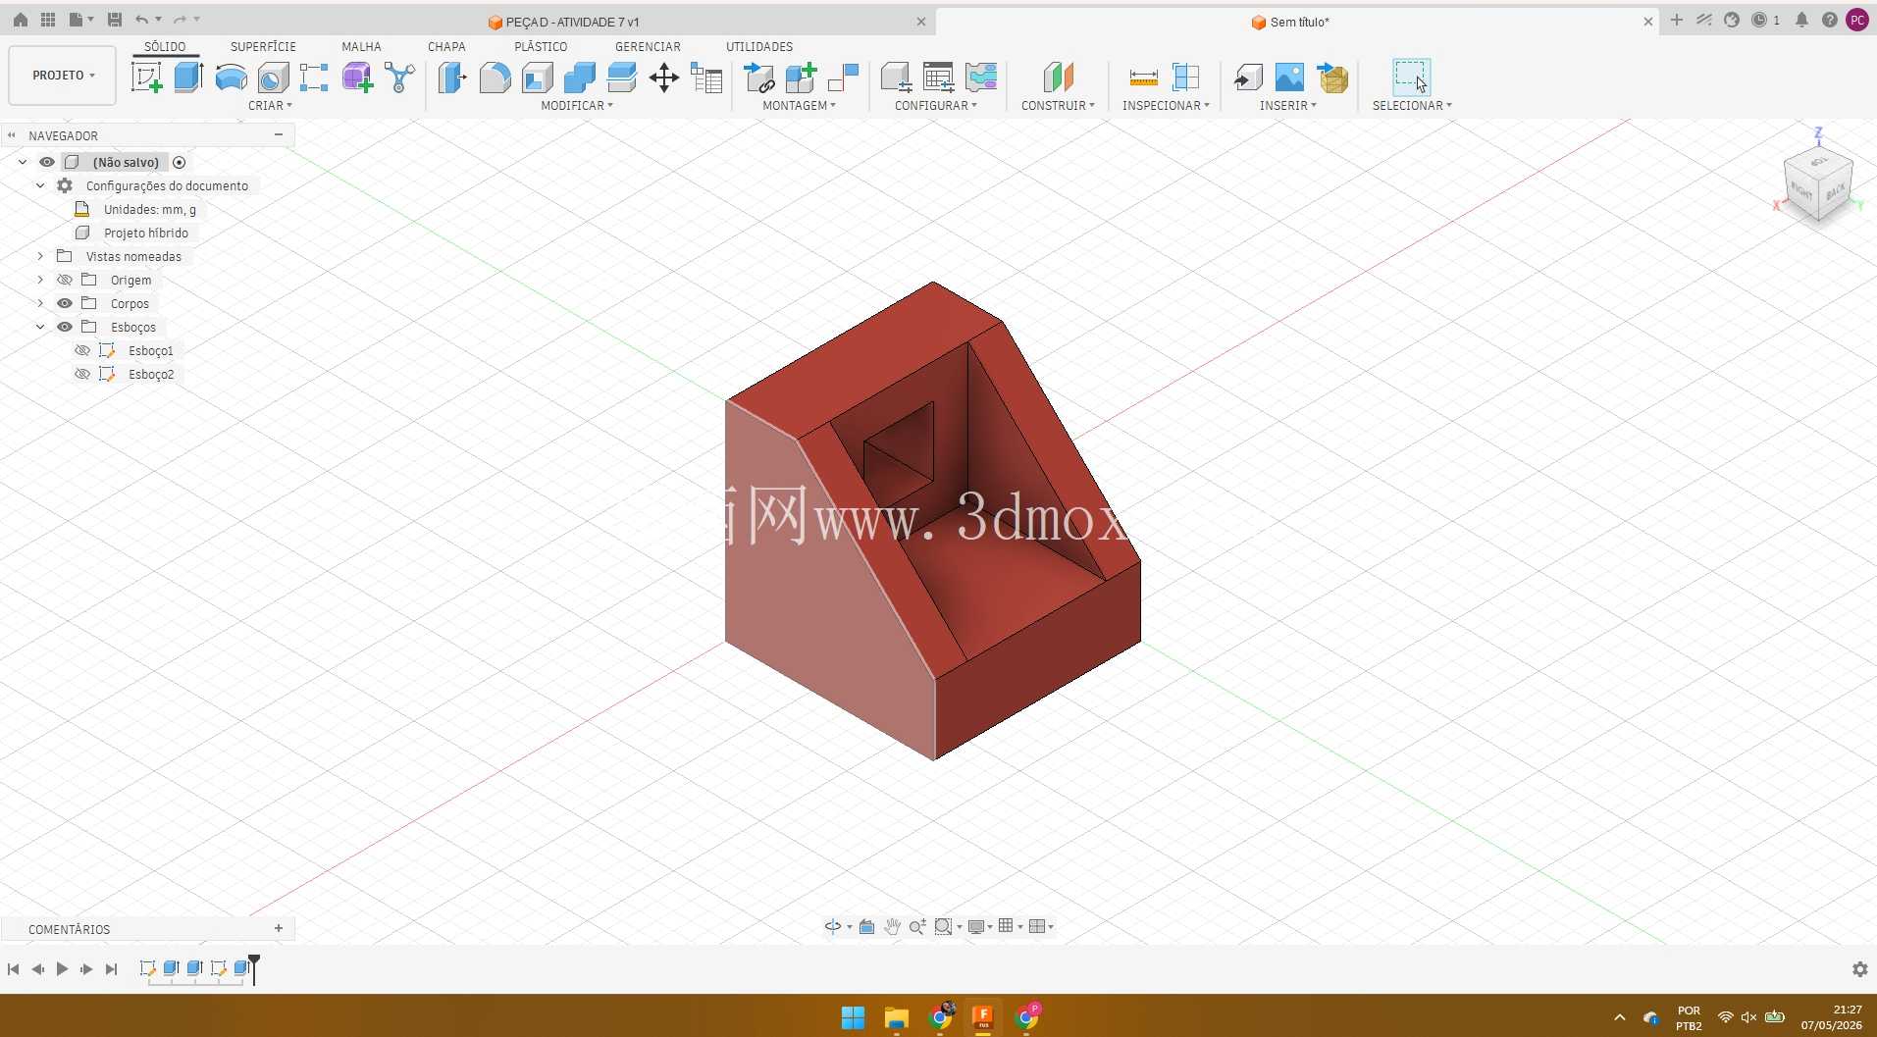Open the Orbit navigation tool
The height and width of the screenshot is (1037, 1877).
pyautogui.click(x=833, y=926)
